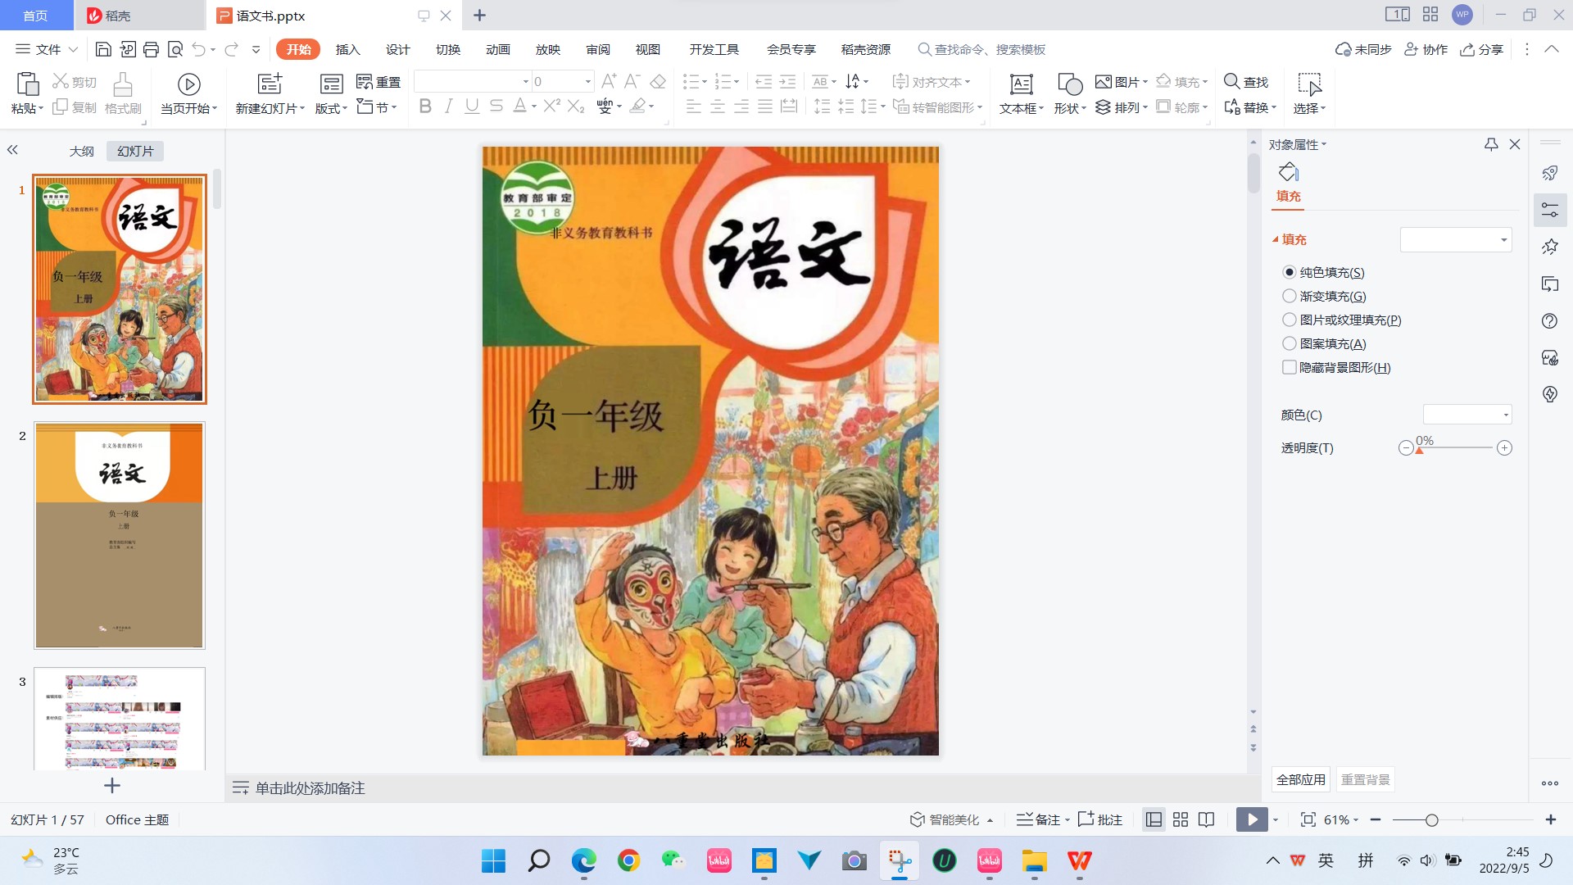Open the Shapes icon
Screen dimensions: 1573x885
pyautogui.click(x=1070, y=84)
